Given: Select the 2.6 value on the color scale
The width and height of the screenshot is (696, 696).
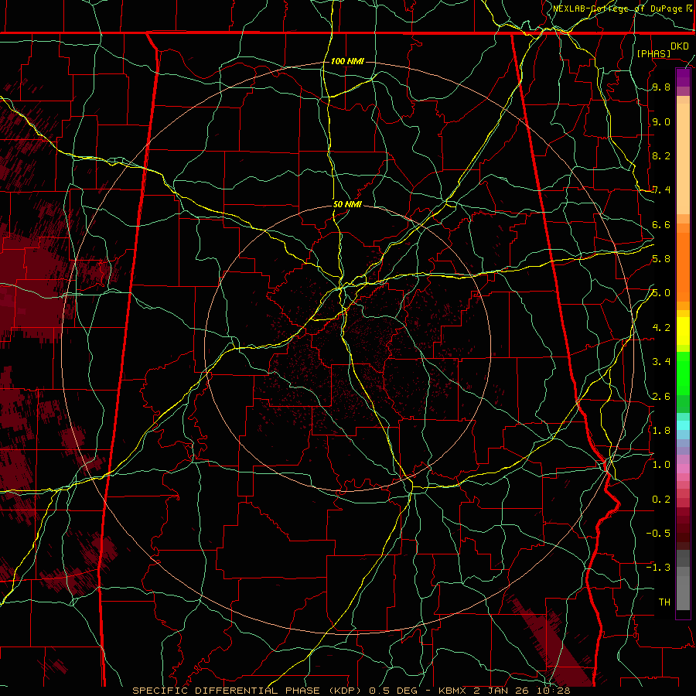Looking at the screenshot, I should 661,396.
